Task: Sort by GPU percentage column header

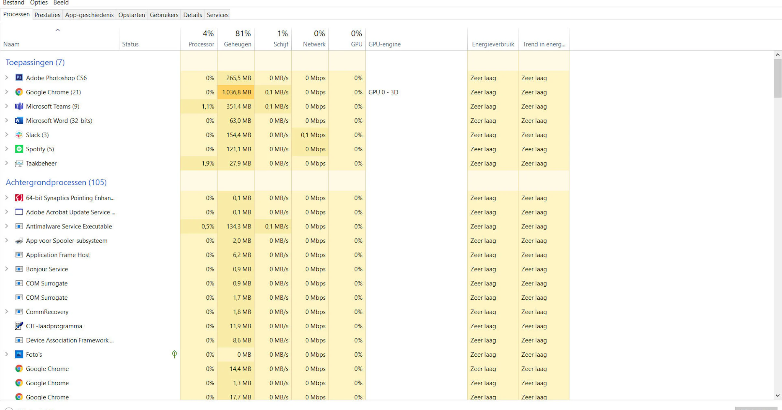Action: [x=347, y=39]
